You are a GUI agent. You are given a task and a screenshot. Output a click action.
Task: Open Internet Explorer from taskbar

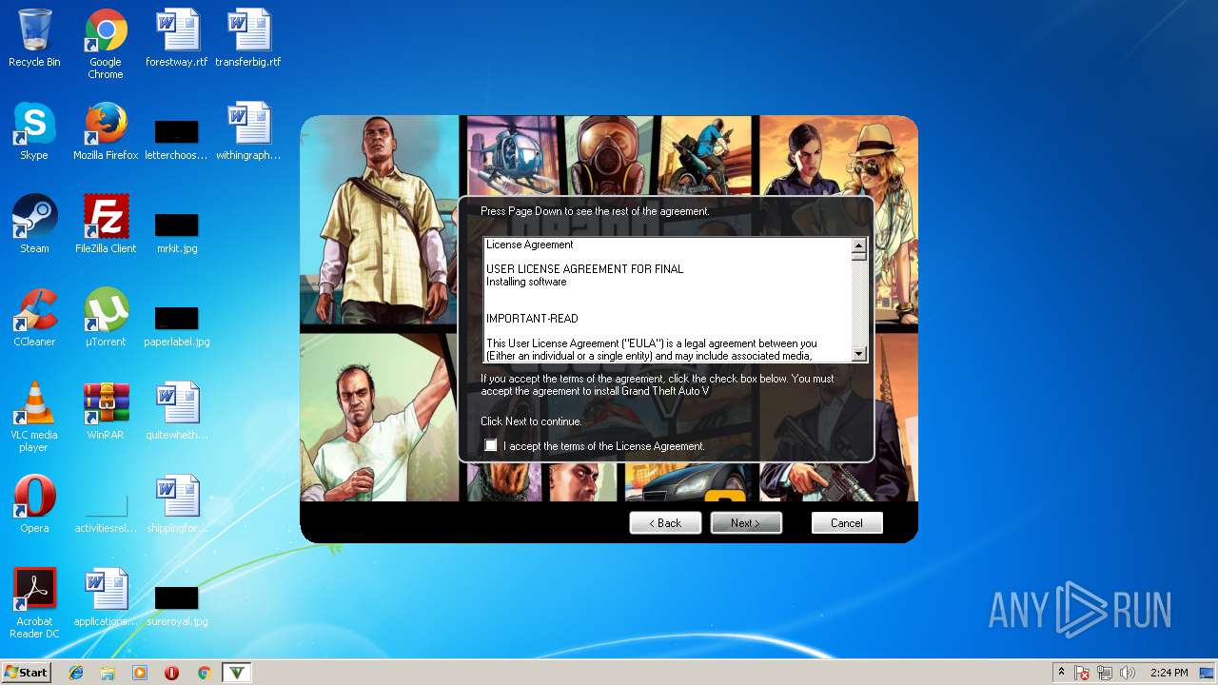[76, 673]
